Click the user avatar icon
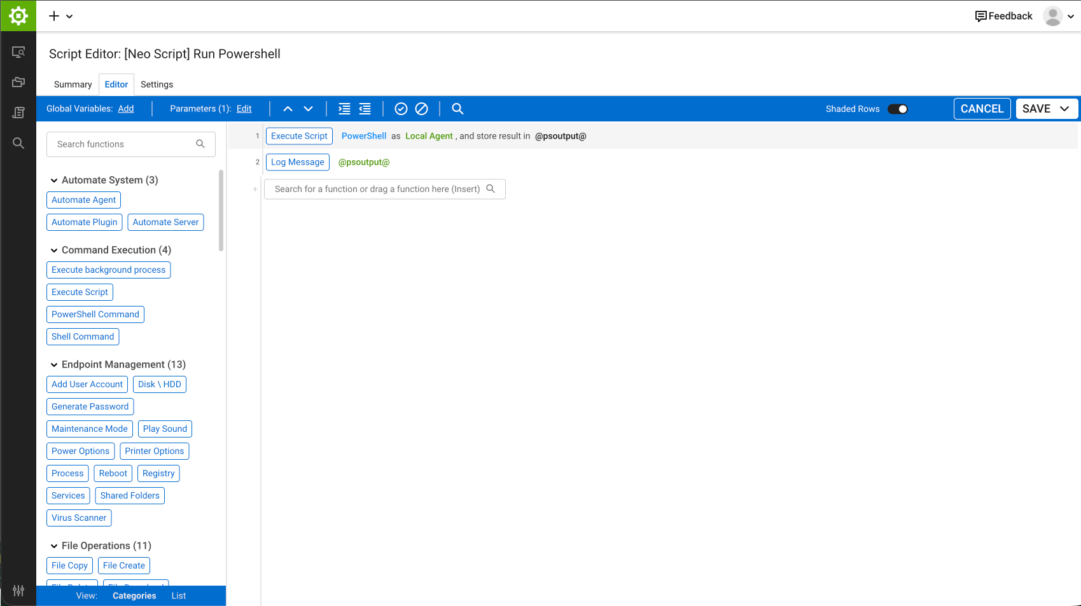 click(x=1053, y=16)
